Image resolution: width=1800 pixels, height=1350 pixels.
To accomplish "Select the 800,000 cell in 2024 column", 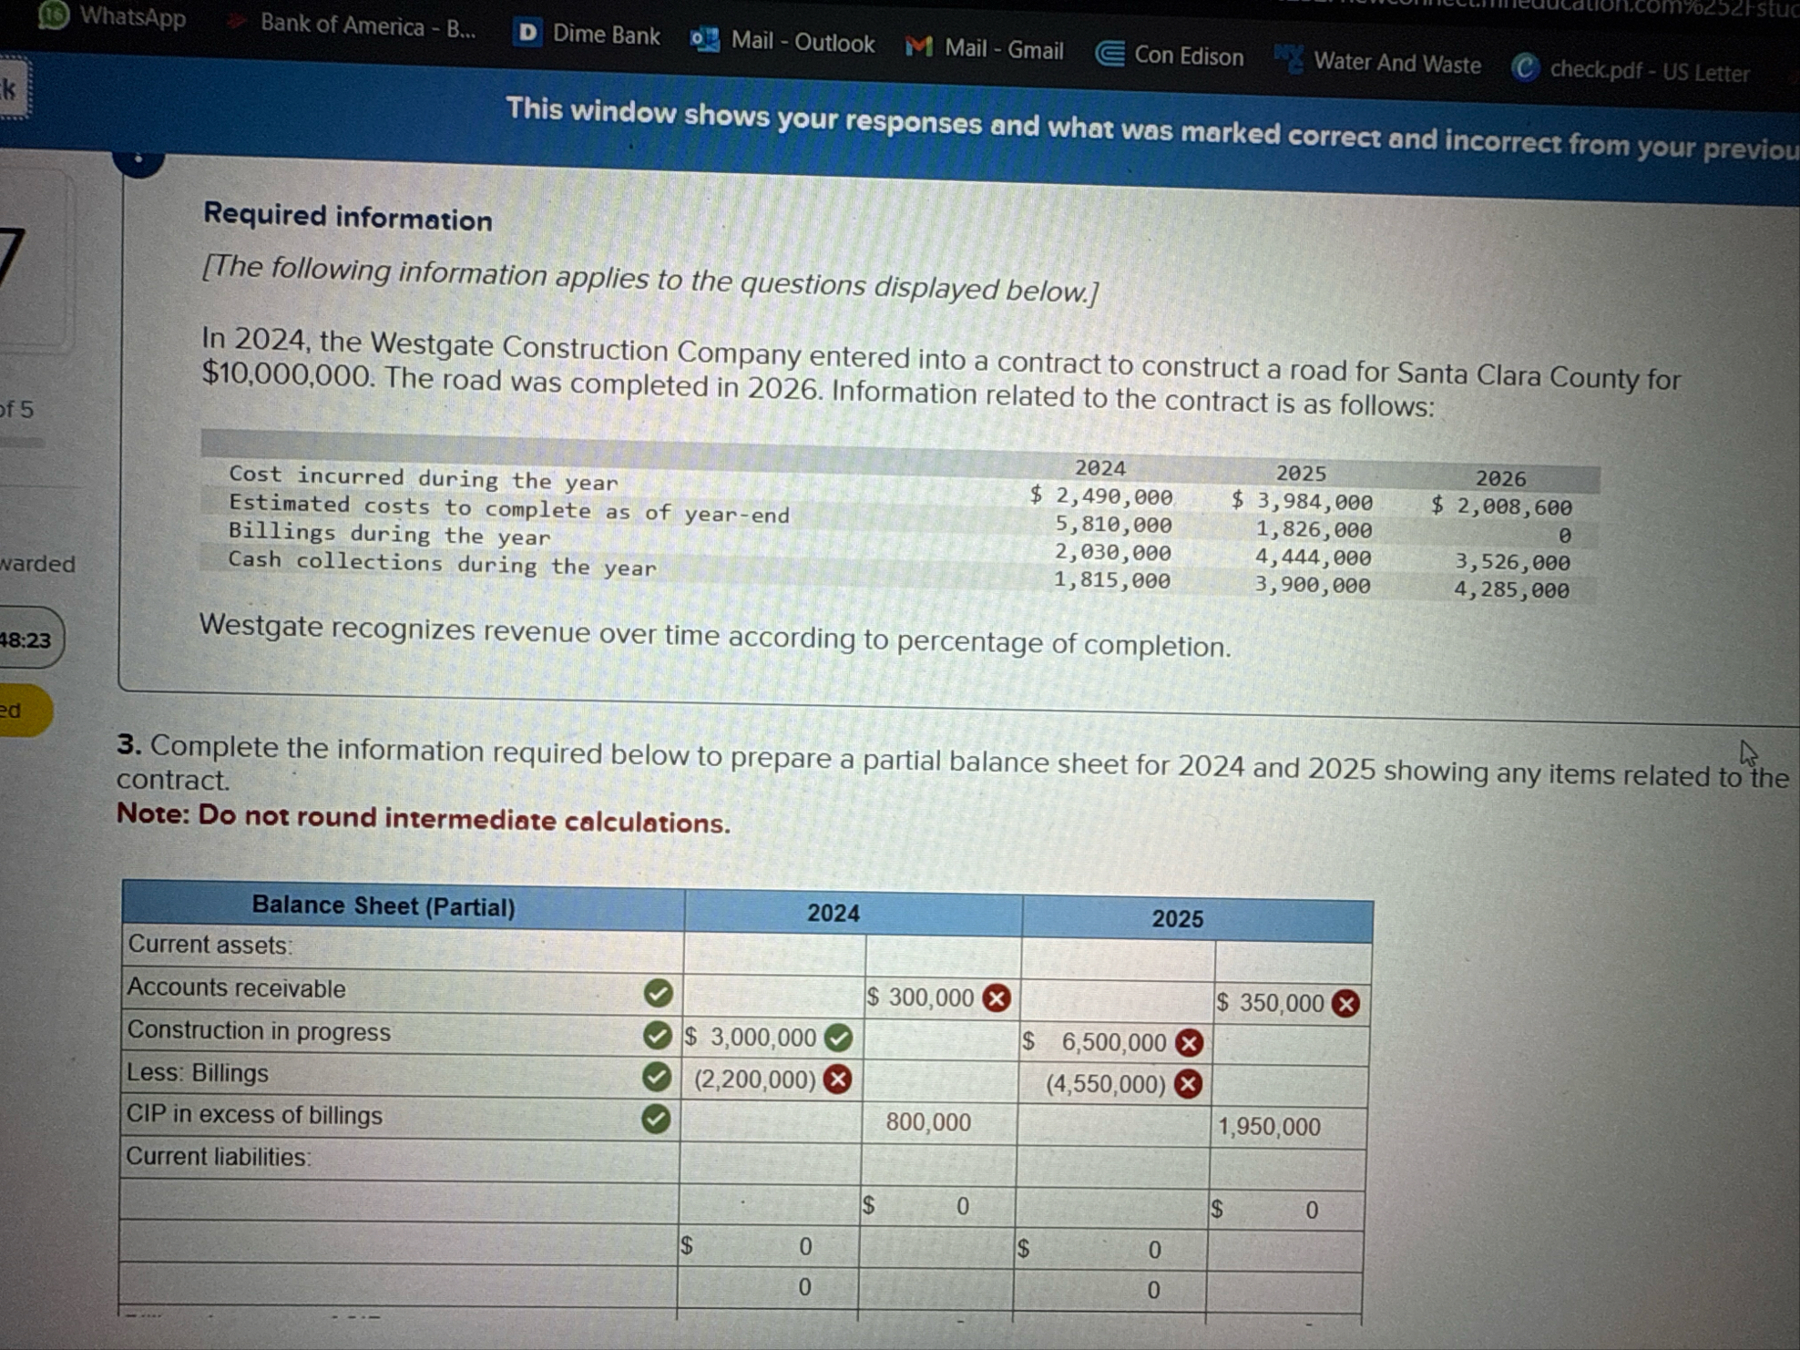I will 929,1122.
